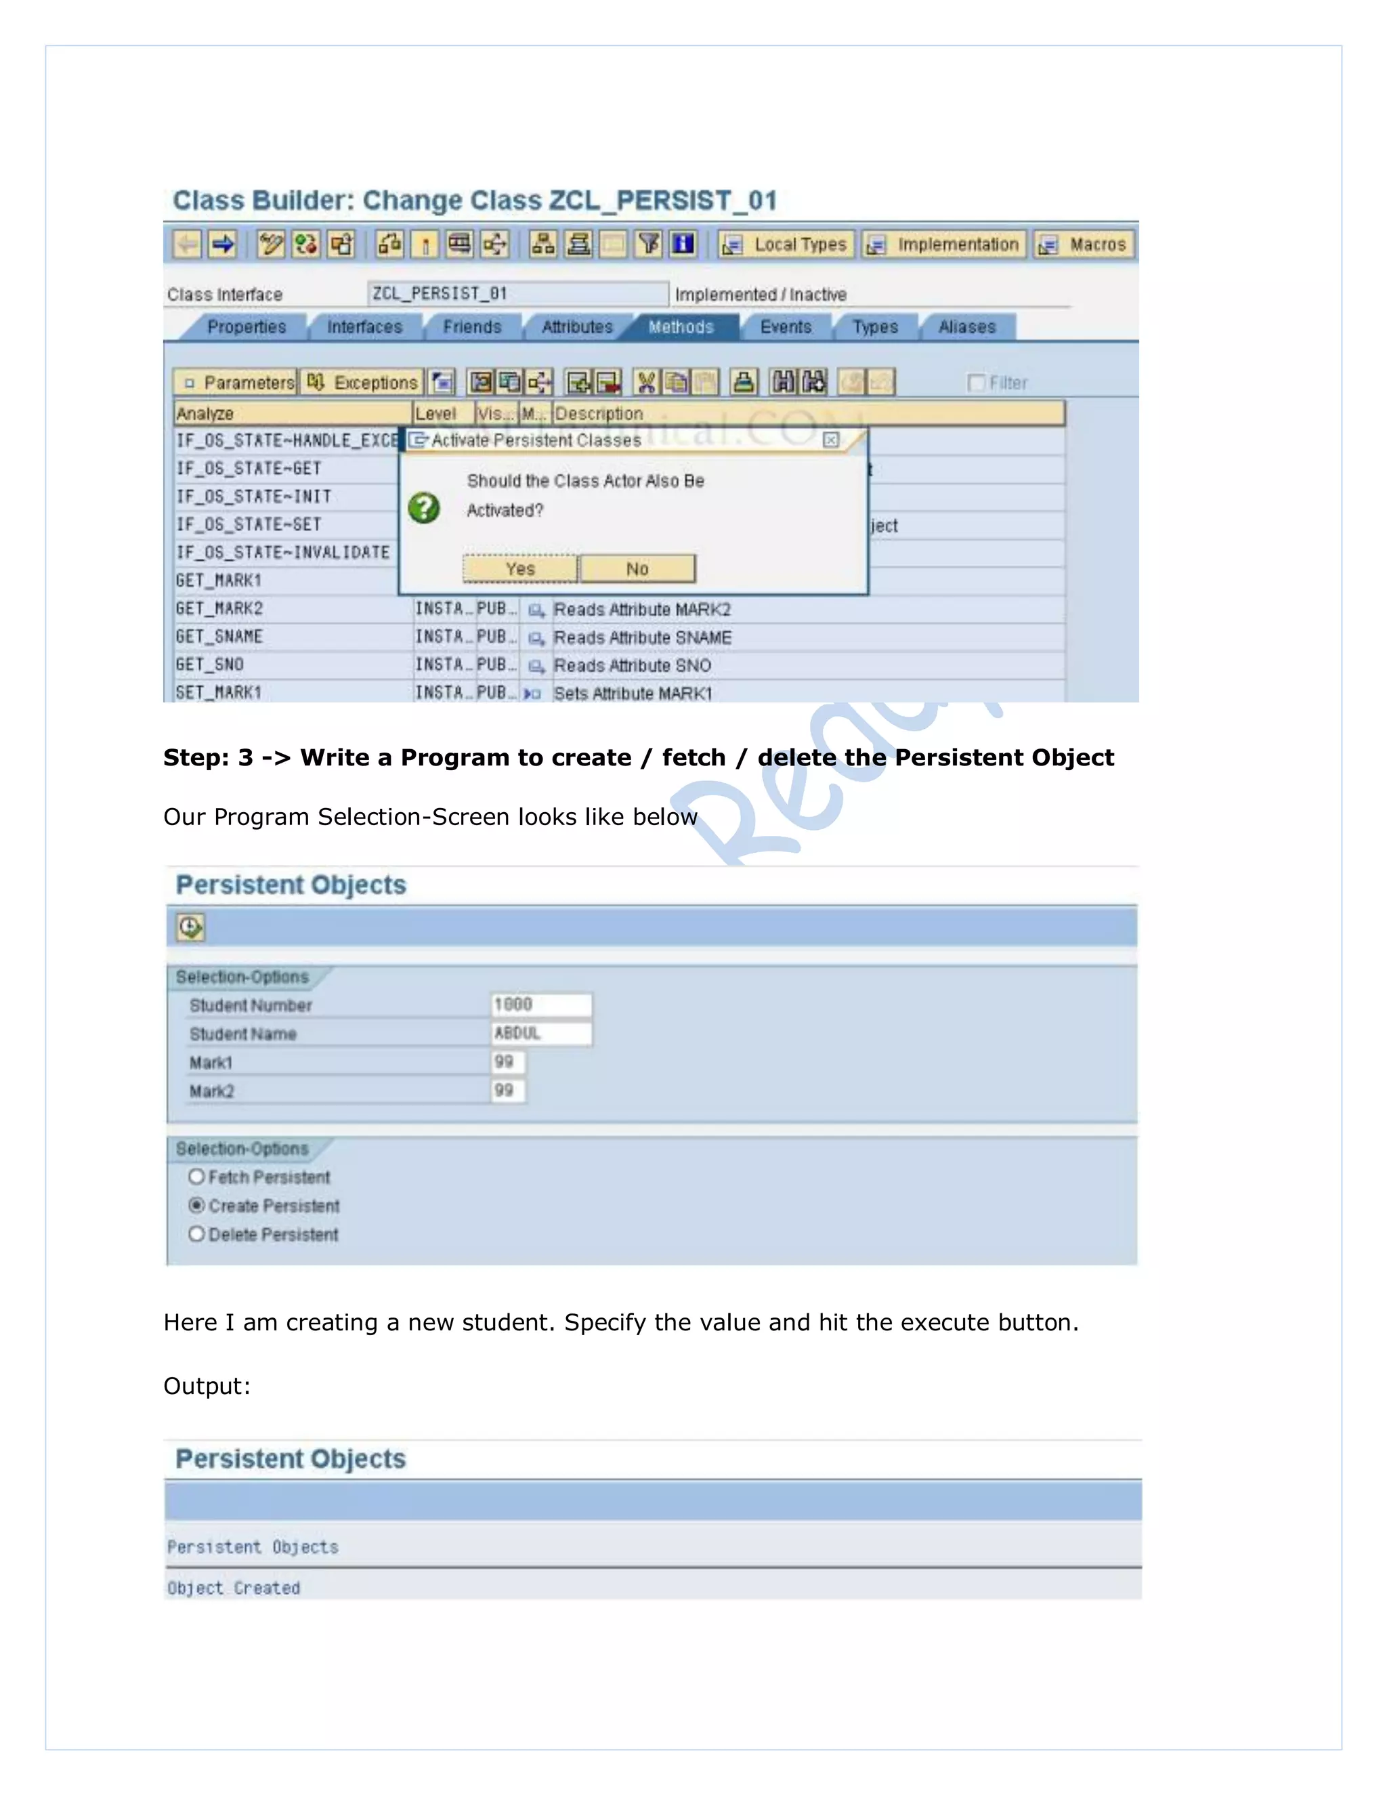Click the Analyze column header

coord(293,413)
